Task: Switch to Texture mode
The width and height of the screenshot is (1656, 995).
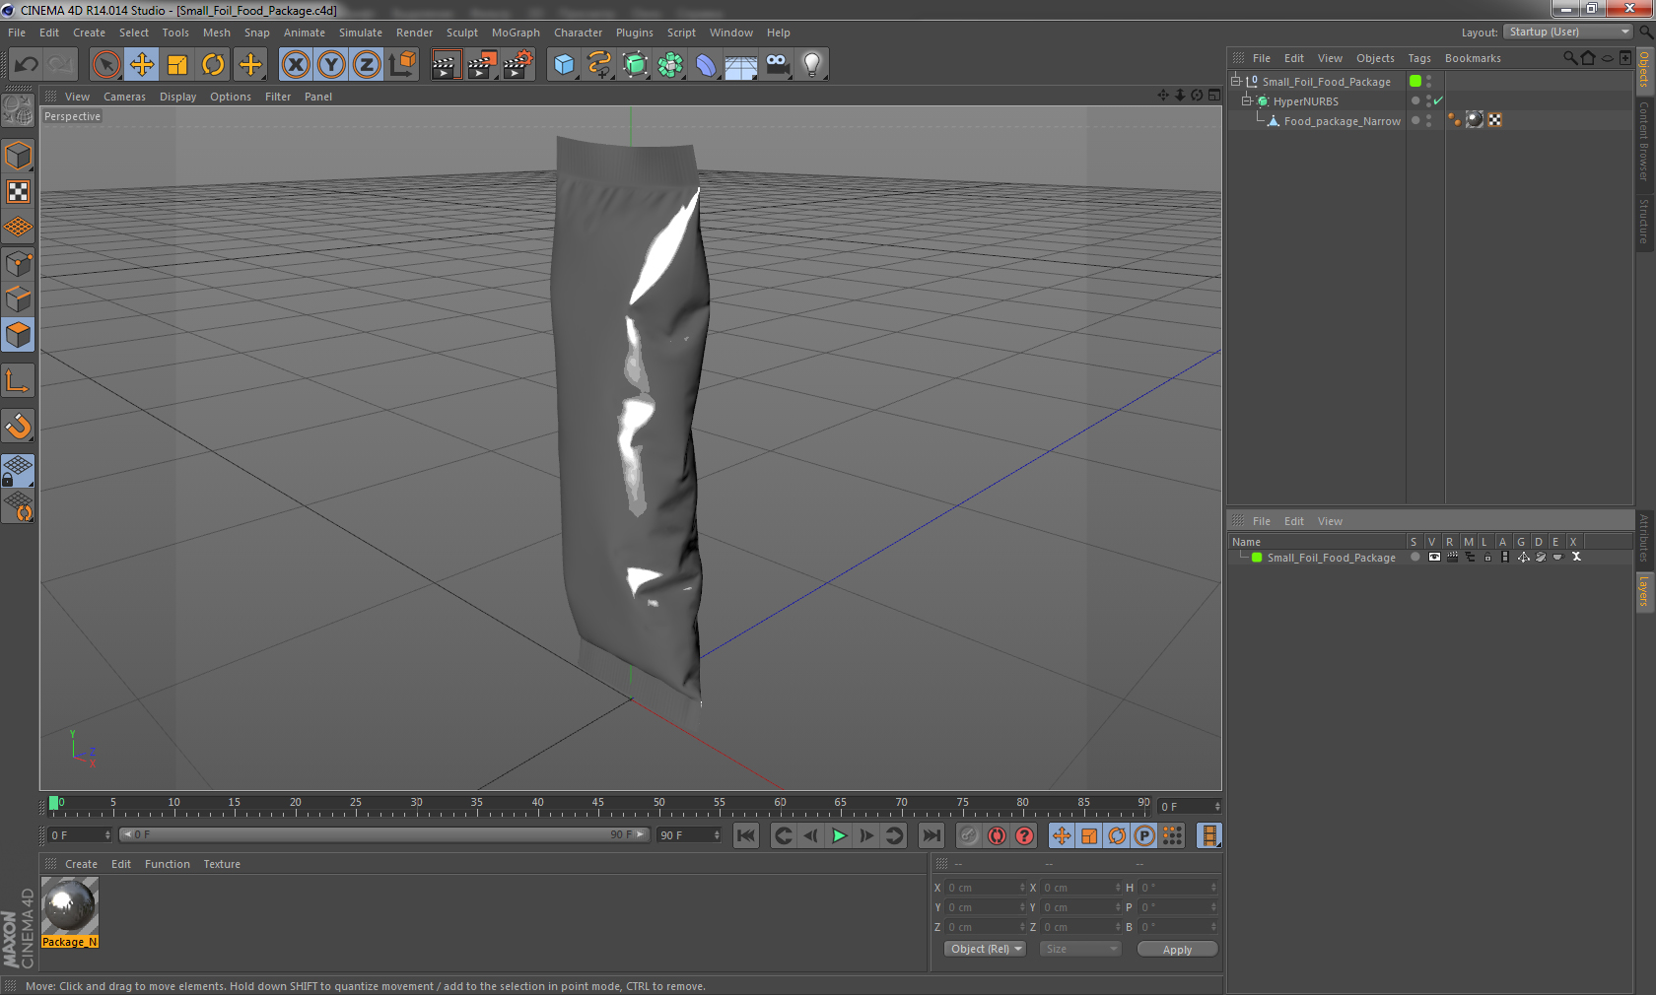Action: tap(18, 191)
